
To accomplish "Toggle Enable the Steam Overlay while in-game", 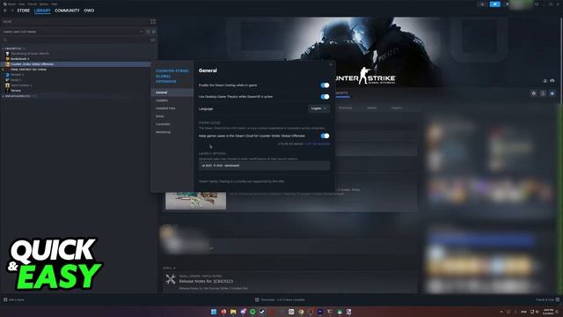I will 325,85.
